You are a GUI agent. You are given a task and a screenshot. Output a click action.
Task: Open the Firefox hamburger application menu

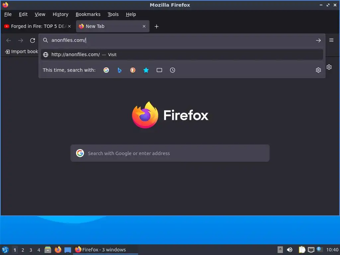pos(331,40)
